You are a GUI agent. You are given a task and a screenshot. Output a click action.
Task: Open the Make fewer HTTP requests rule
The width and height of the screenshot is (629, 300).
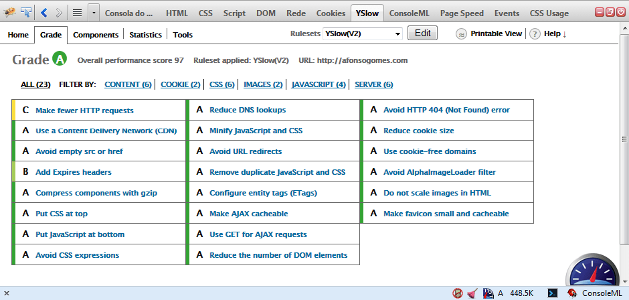84,110
